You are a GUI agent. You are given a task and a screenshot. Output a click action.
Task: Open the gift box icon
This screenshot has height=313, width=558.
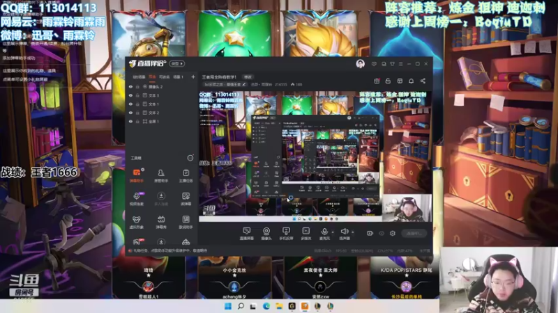377,81
